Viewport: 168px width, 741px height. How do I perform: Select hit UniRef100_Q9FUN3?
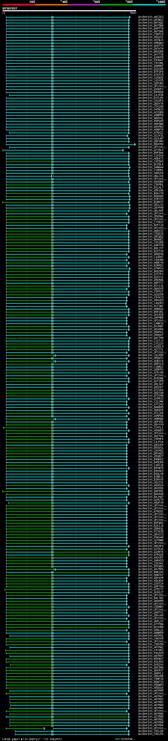coord(150,83)
